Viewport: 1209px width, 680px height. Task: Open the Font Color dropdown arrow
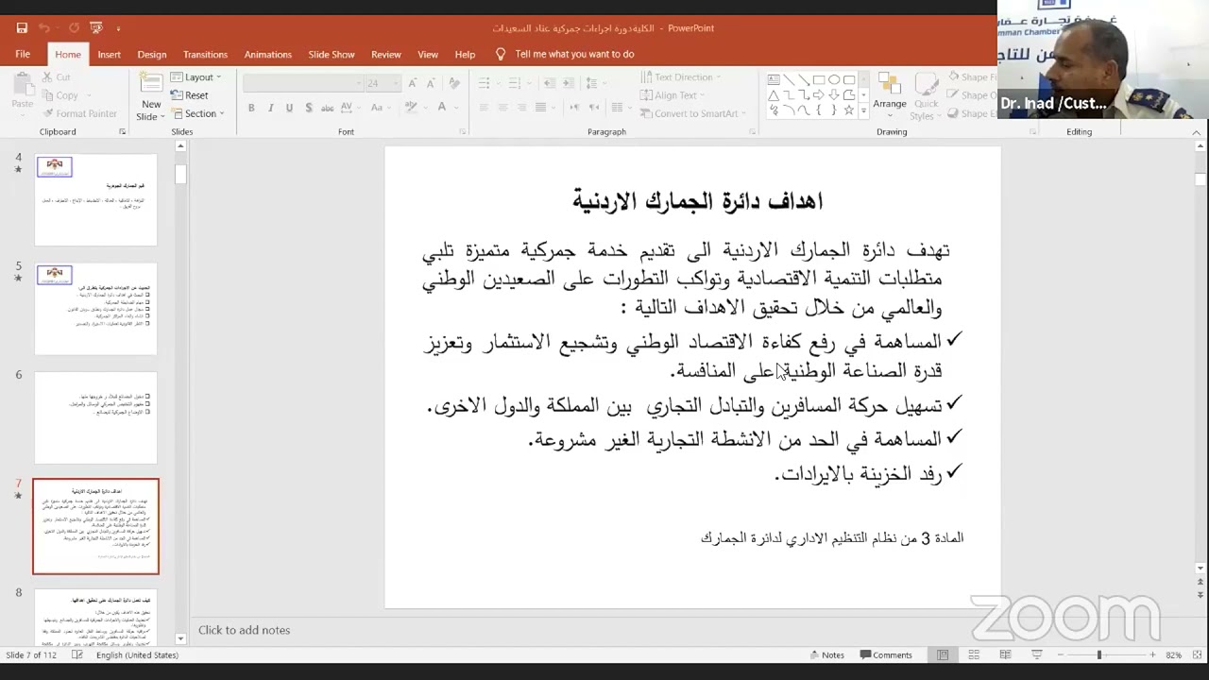(458, 108)
